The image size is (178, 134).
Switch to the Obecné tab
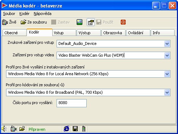click(14, 33)
